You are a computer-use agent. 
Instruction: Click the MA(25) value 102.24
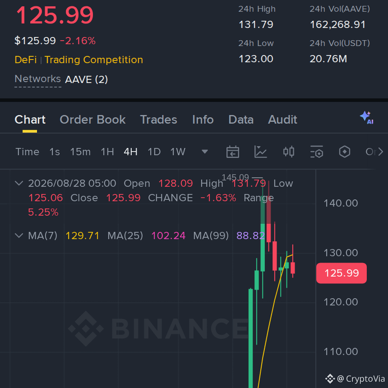168,236
